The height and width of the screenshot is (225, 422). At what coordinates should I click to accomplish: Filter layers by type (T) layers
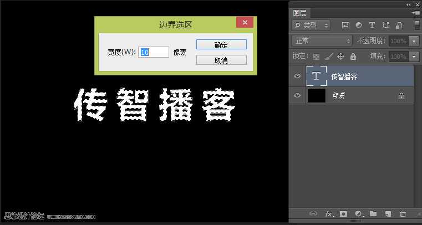[x=372, y=25]
